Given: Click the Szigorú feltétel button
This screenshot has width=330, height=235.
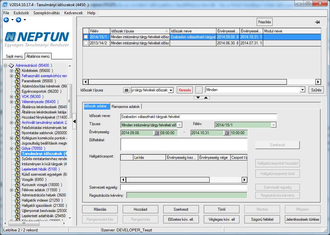Looking at the screenshot, I should click(x=262, y=219).
